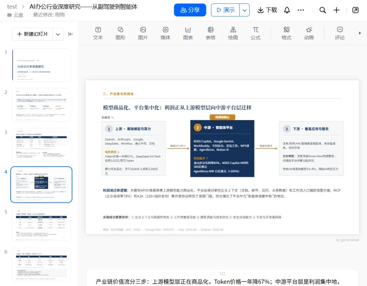Screen dimensions: 367x286
Task: Click the slide heading 模型商品化、平台集中化
Action: [x=177, y=108]
